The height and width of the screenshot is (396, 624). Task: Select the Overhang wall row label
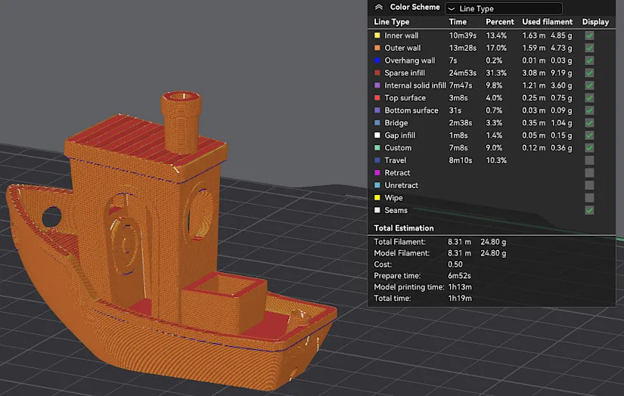point(409,60)
